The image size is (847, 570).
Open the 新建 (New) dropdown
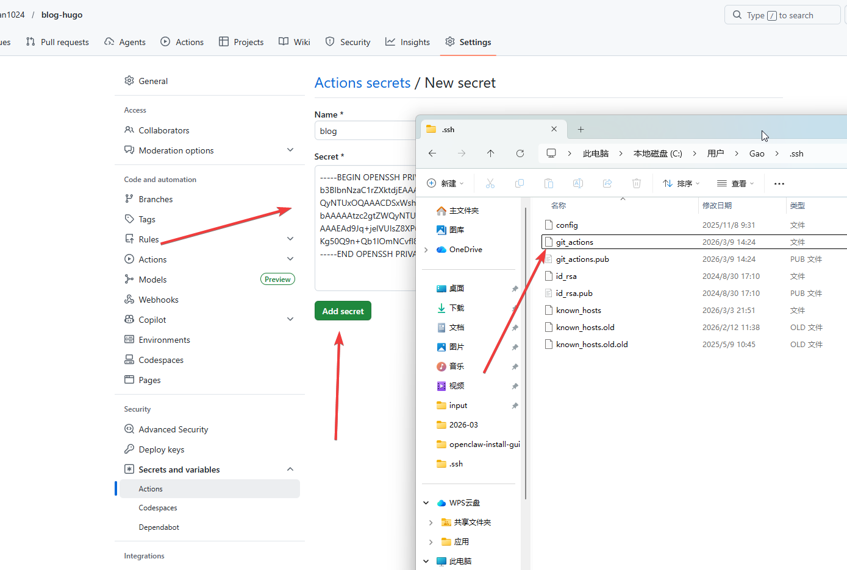(446, 183)
